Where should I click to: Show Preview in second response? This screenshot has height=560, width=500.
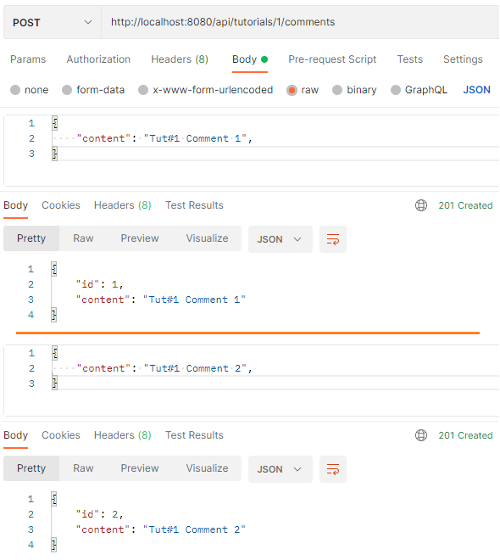(140, 468)
